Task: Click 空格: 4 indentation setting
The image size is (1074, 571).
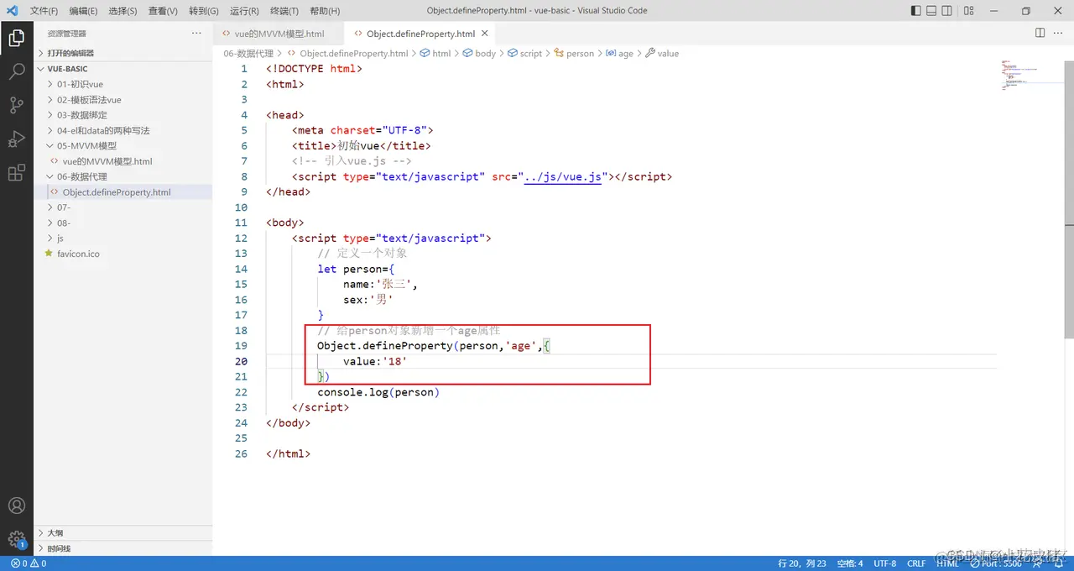Action: pyautogui.click(x=849, y=563)
